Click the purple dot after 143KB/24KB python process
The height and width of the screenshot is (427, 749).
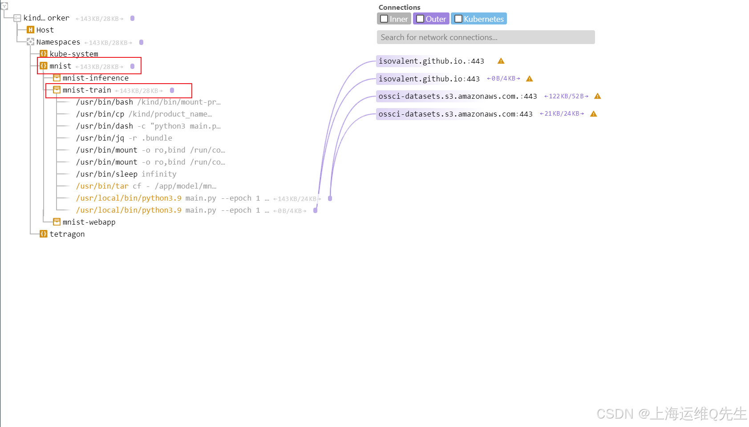click(x=330, y=198)
